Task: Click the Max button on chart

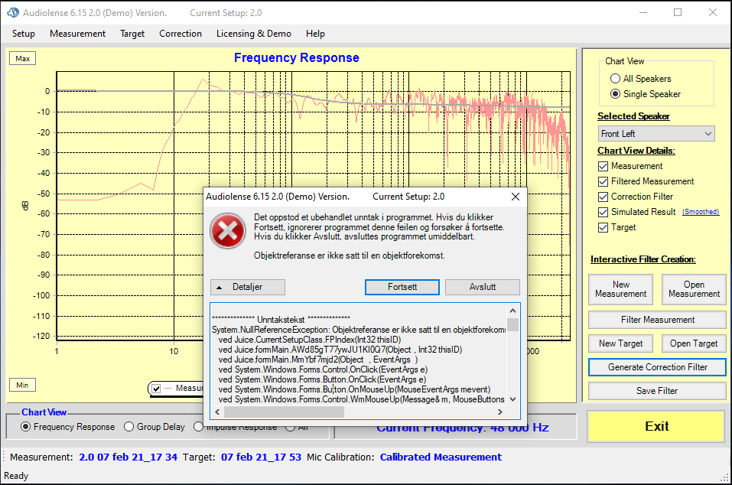Action: point(22,58)
